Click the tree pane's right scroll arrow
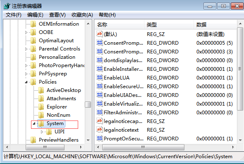Screen dimensions: 244x164 [81, 147]
